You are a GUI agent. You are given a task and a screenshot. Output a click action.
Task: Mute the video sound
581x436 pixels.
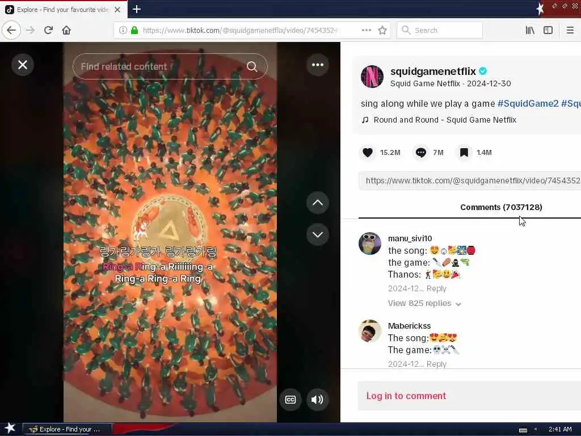317,399
